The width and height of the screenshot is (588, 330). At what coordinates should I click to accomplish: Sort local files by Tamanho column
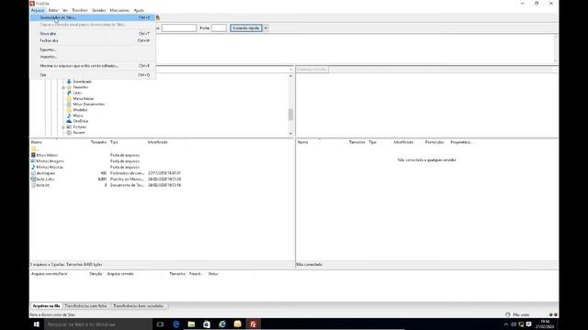98,142
